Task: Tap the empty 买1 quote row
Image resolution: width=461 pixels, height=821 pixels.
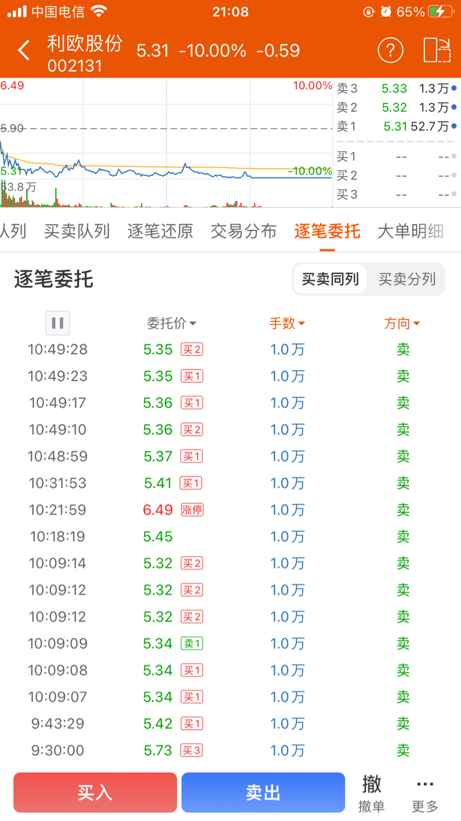Action: click(x=396, y=156)
